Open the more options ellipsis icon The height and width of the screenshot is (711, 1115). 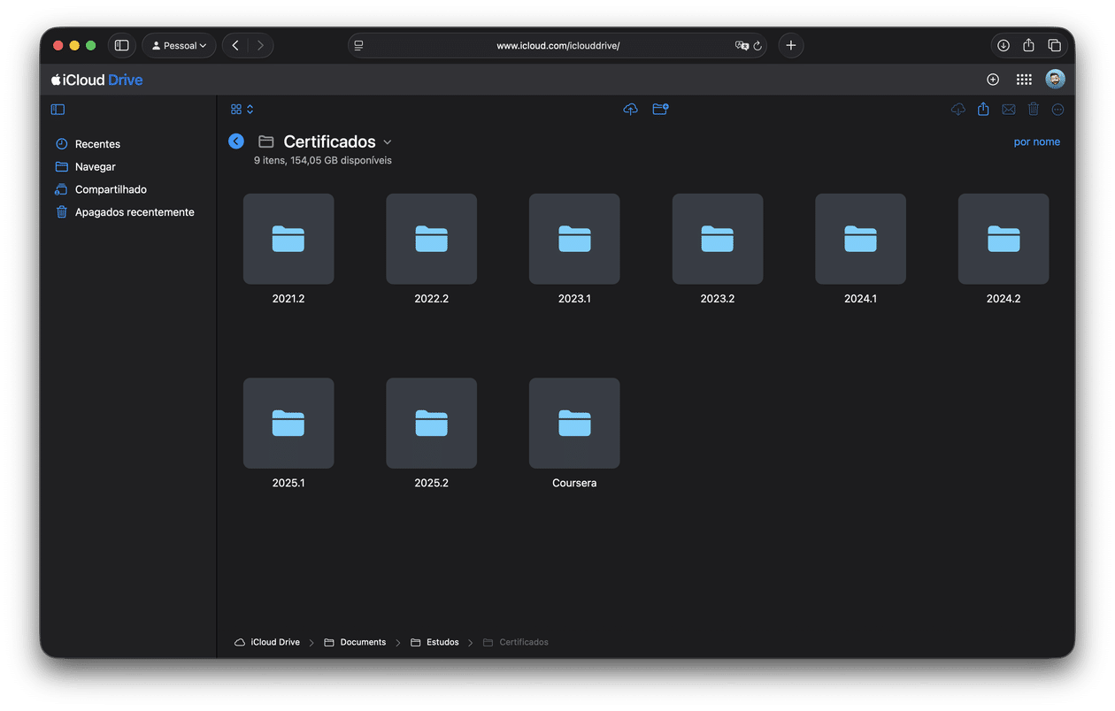[1057, 109]
